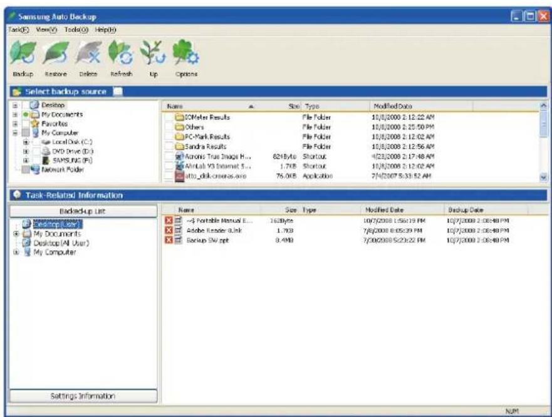Expand the Favorites node
Screen dimensions: 552x417
(x=15, y=124)
